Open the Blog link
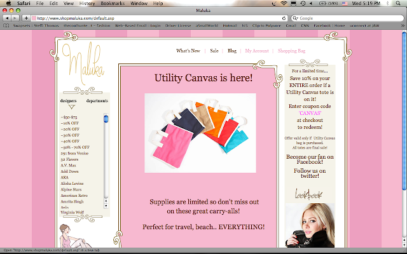Screen dimensions: 407x254 (232, 51)
